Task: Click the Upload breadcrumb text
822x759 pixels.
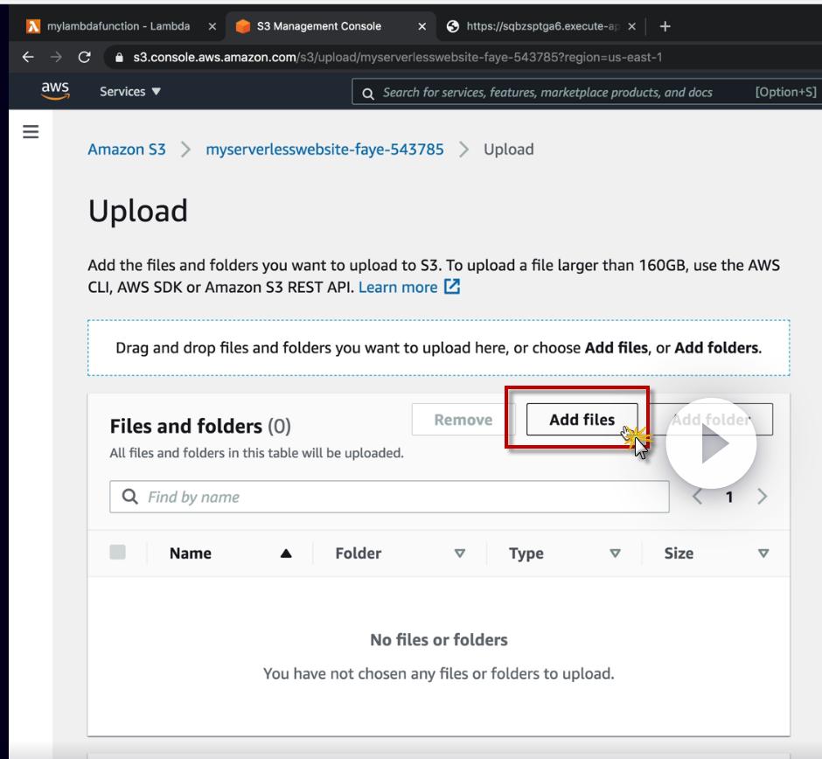Action: [x=509, y=150]
